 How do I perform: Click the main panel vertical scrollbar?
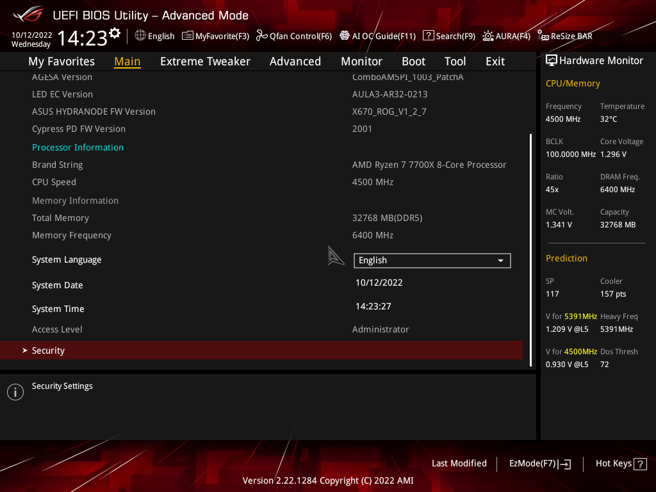click(x=530, y=250)
